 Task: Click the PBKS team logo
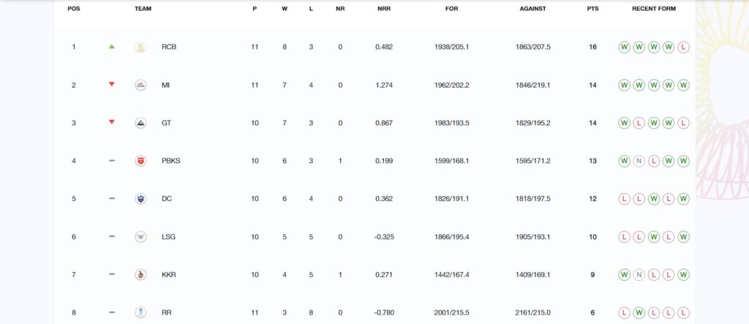click(x=140, y=161)
